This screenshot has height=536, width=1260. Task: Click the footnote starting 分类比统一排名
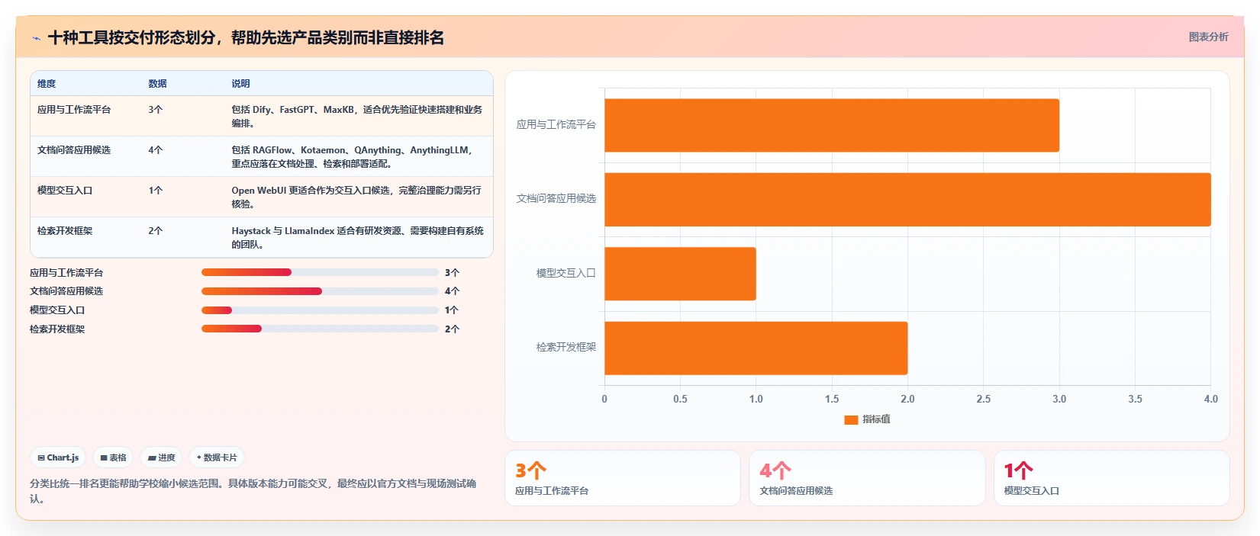pos(253,491)
